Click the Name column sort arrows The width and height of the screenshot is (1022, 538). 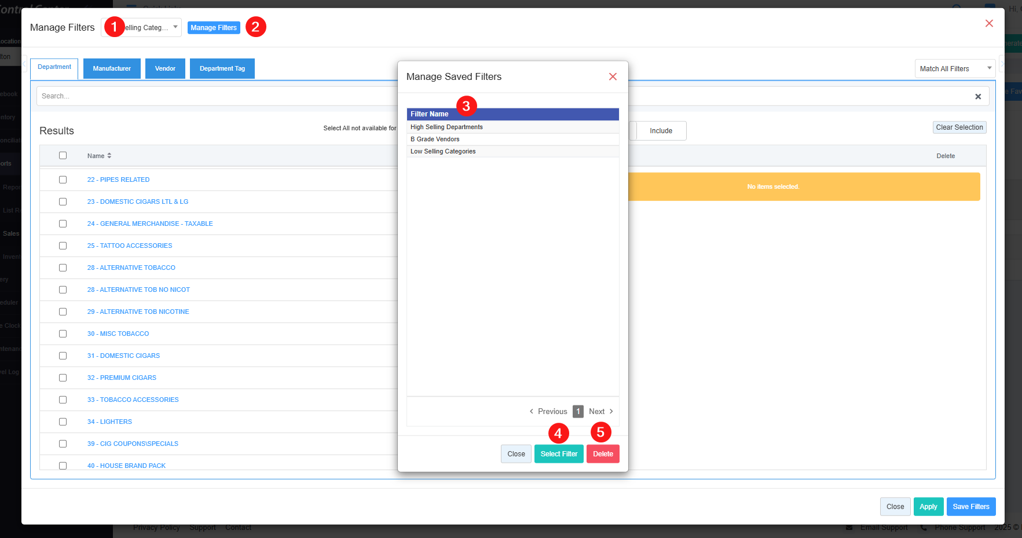tap(109, 156)
